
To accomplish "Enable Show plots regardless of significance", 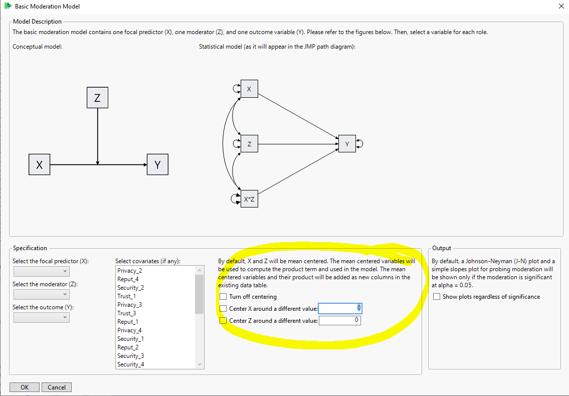I will coord(436,296).
